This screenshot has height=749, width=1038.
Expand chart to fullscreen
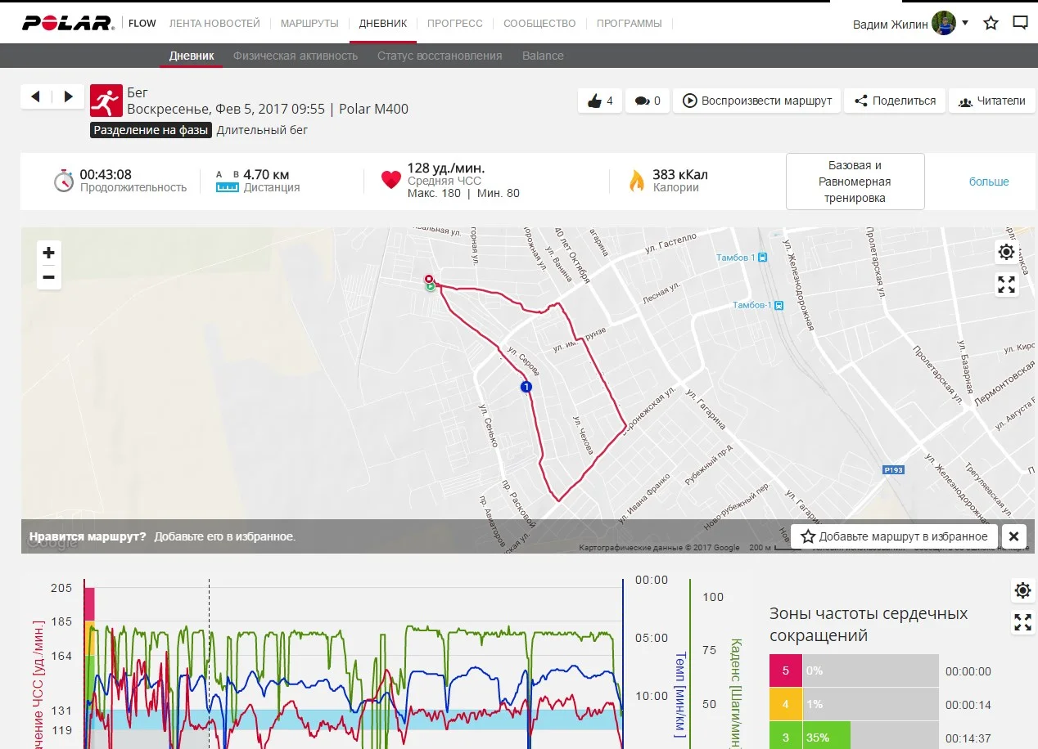tap(1022, 622)
